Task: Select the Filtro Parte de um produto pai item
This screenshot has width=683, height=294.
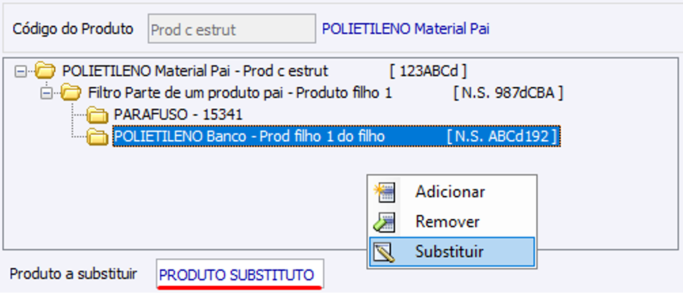Action: tap(239, 93)
